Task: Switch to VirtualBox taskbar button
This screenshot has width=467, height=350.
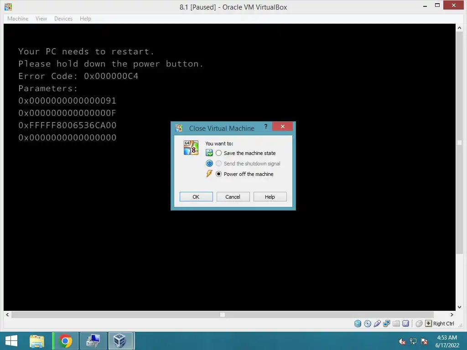Action: [x=121, y=341]
